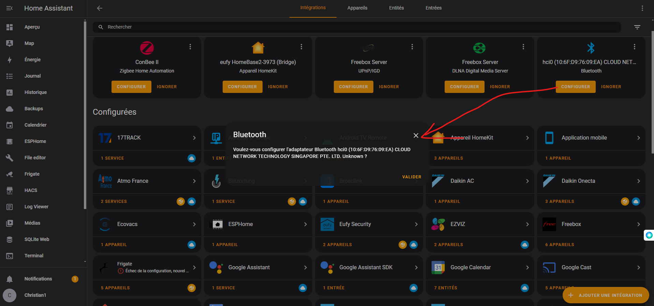Image resolution: width=654 pixels, height=306 pixels.
Task: Expand the Google Cast chevron
Action: point(639,268)
